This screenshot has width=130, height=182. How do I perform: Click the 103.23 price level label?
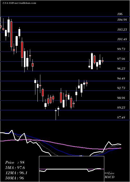[x=122, y=29]
